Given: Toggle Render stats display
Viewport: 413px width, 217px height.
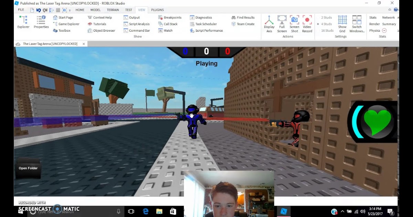Looking at the screenshot, I should pos(374,24).
